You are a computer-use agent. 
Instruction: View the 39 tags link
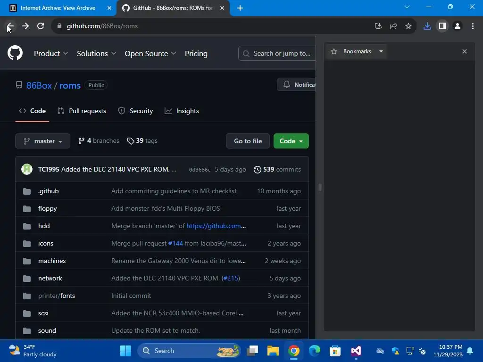[x=142, y=140]
